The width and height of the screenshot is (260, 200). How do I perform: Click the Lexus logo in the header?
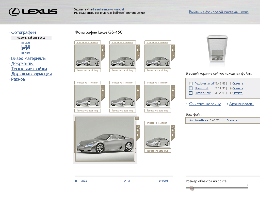33,11
